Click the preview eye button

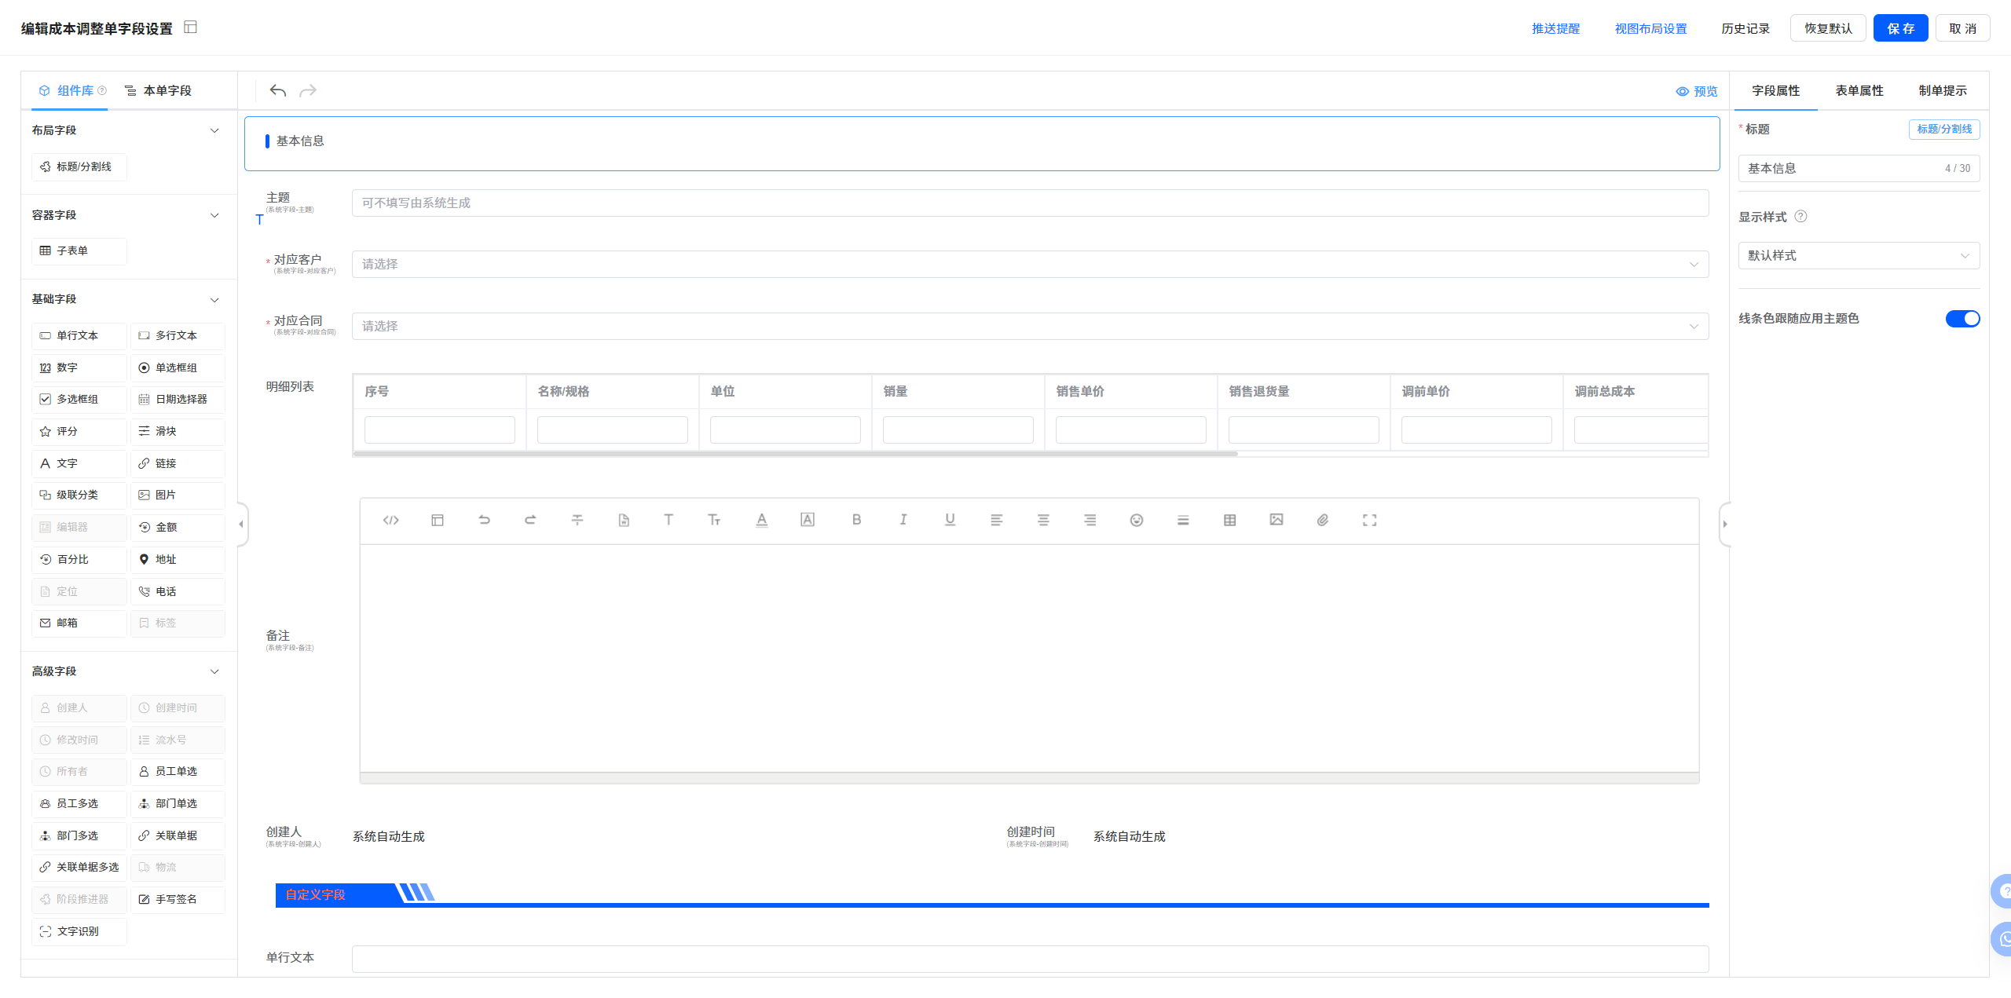(x=1697, y=91)
